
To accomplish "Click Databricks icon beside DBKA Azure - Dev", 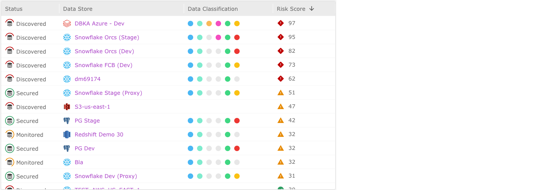I will (67, 24).
